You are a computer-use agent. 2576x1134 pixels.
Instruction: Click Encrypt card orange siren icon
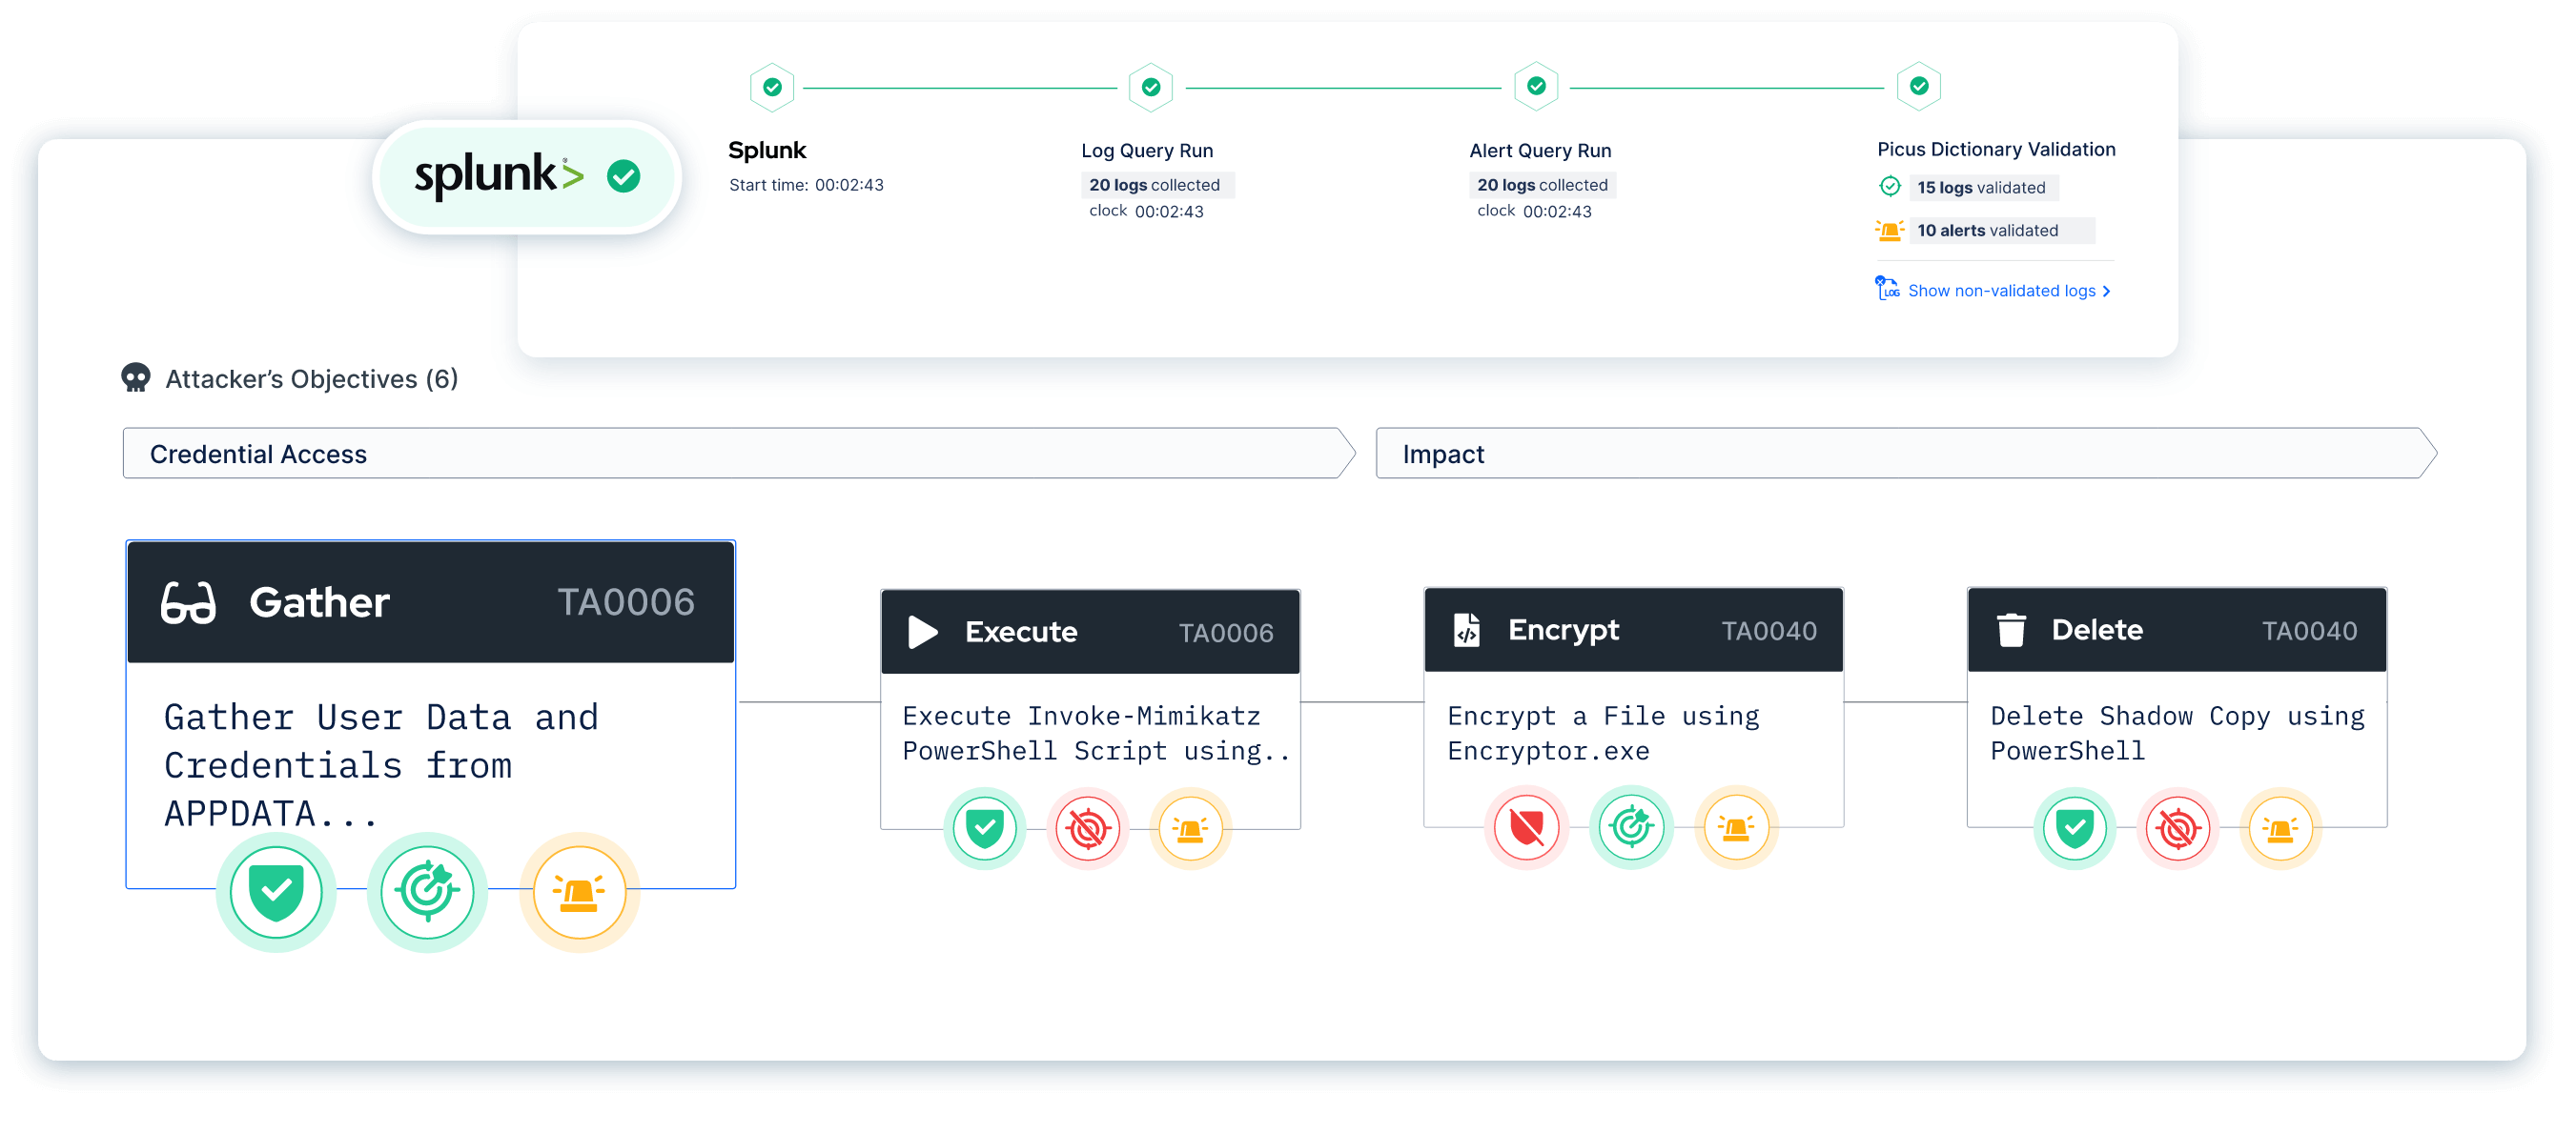point(1736,827)
